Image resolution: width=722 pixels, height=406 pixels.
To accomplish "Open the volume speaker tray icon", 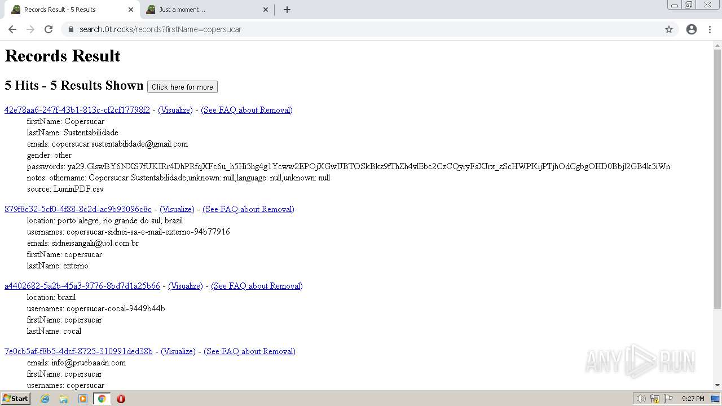I will point(641,399).
